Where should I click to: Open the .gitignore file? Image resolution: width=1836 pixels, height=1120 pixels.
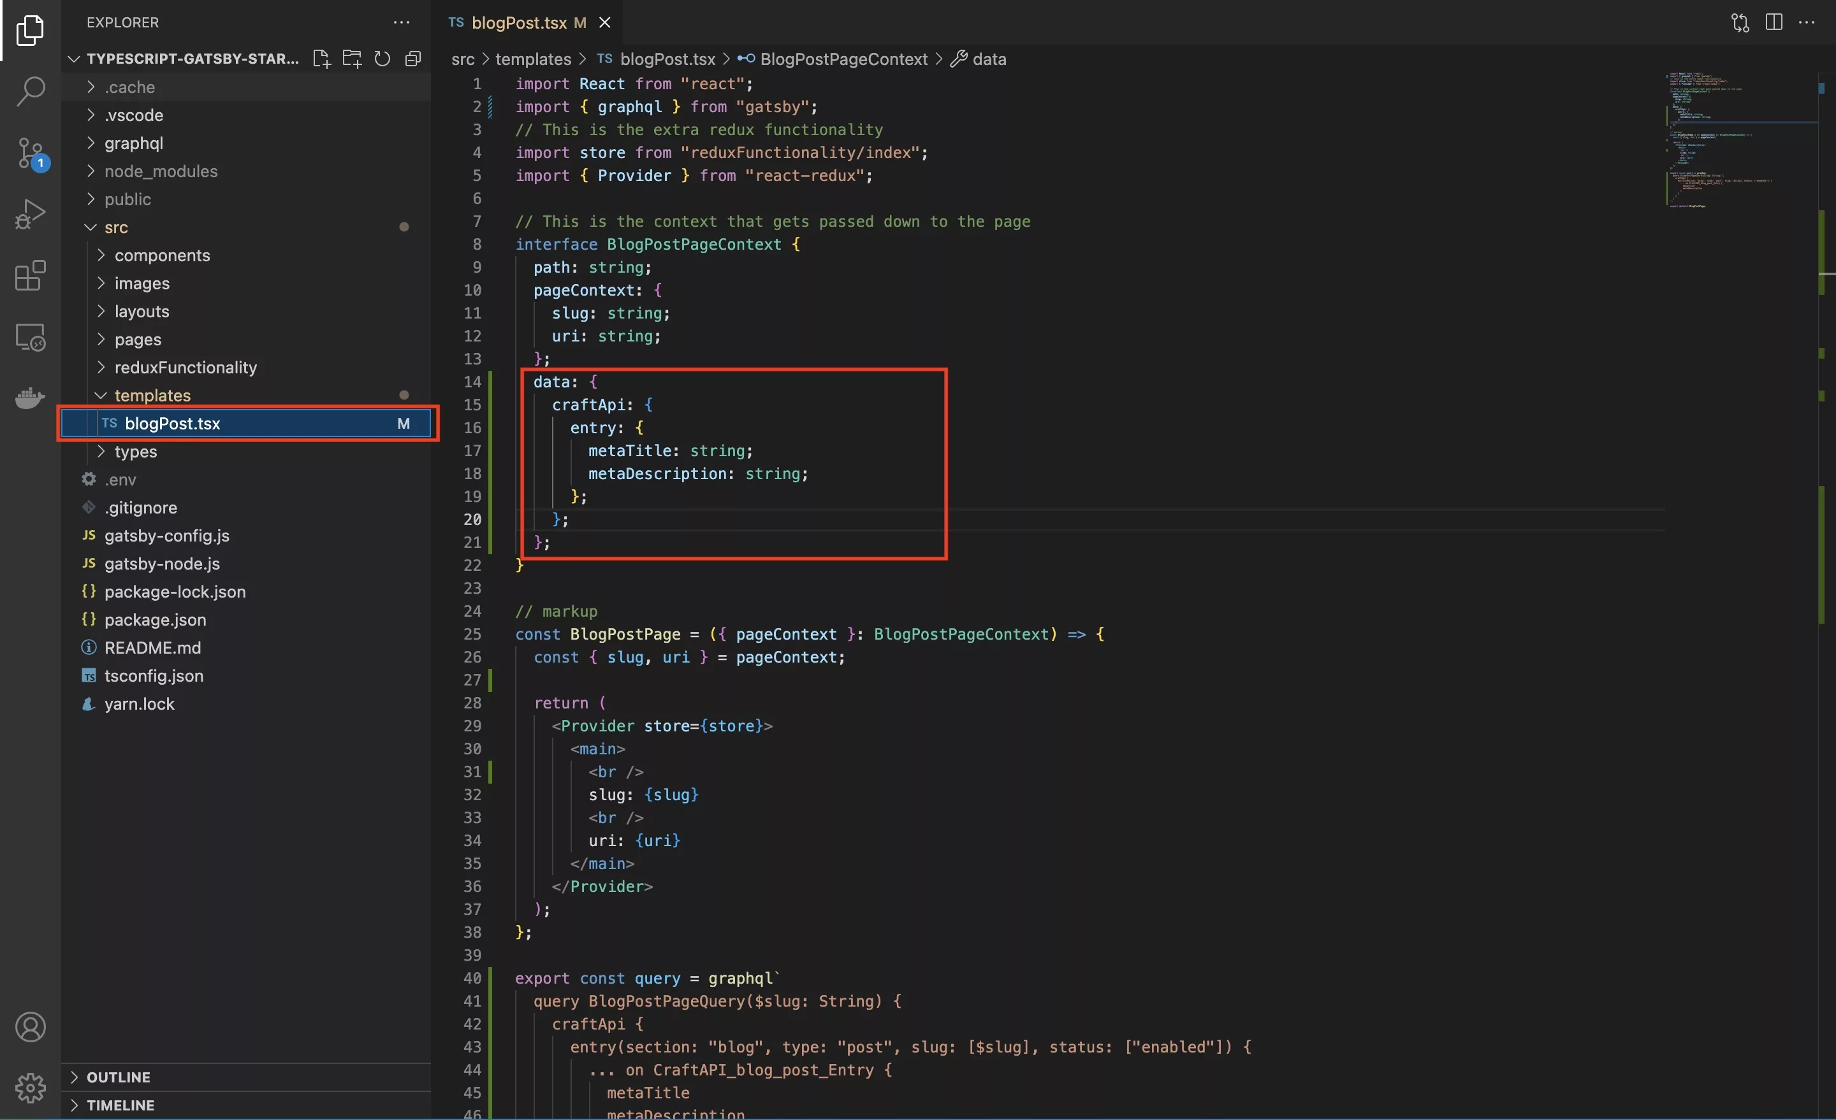(x=246, y=508)
